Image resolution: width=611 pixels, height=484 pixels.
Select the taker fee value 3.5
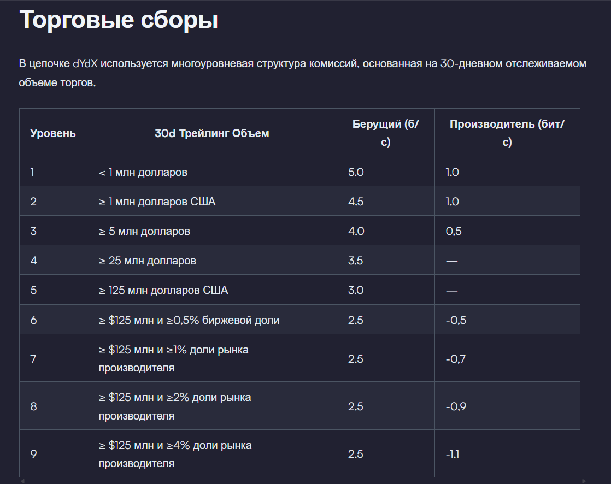pyautogui.click(x=356, y=261)
